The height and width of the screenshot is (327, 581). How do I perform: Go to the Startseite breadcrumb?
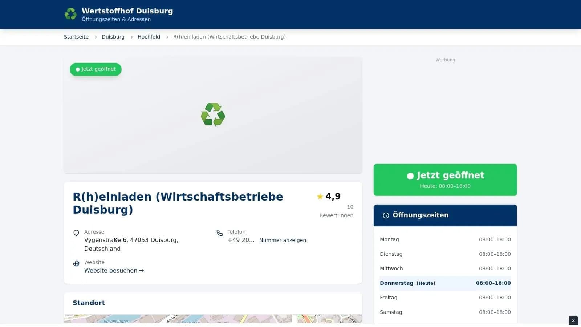click(x=76, y=37)
